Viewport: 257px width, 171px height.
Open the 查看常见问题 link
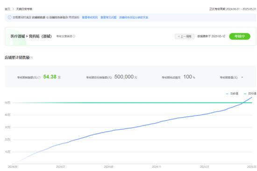pyautogui.click(x=108, y=17)
